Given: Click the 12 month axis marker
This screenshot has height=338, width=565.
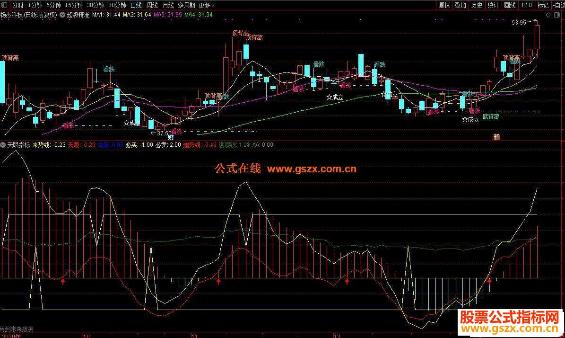Looking at the screenshot, I should tap(337, 336).
